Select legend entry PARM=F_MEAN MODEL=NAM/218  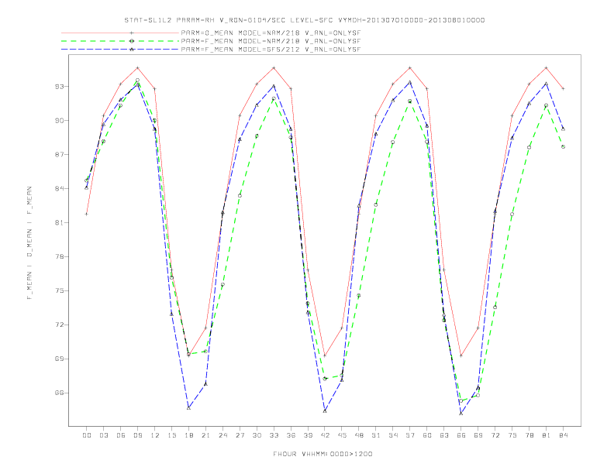coord(271,41)
